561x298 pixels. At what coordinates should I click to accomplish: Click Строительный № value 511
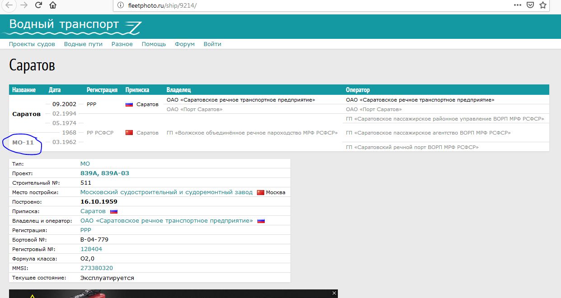86,183
